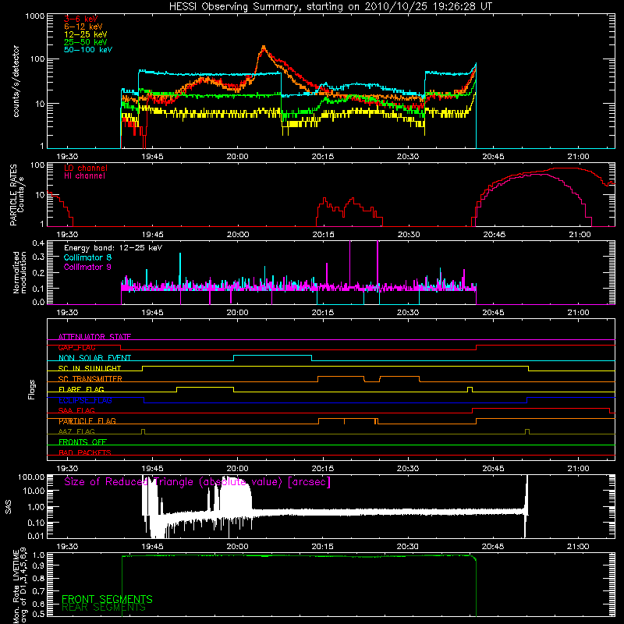Click the tall Collimator 9 spike near 20:25
Viewport: 624px width, 624px height.
click(378, 264)
